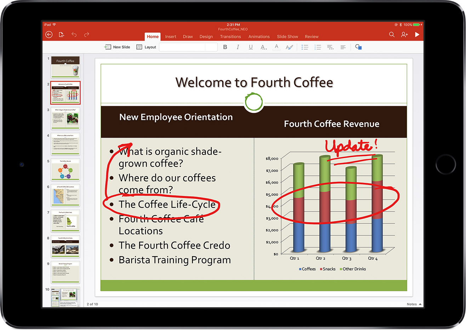Add a New Slide

coord(117,47)
